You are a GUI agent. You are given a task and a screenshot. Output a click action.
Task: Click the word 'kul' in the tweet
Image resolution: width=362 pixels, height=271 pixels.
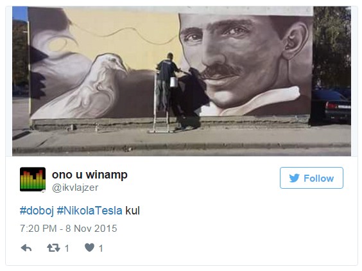(132, 211)
